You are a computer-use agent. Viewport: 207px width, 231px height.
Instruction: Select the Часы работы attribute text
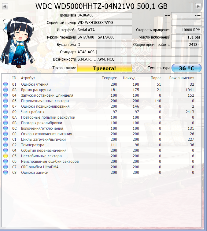tap(32, 112)
